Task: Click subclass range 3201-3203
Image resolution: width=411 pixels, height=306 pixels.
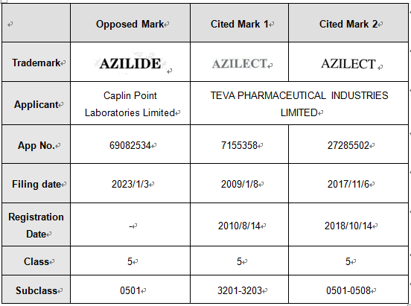Action: pos(240,290)
